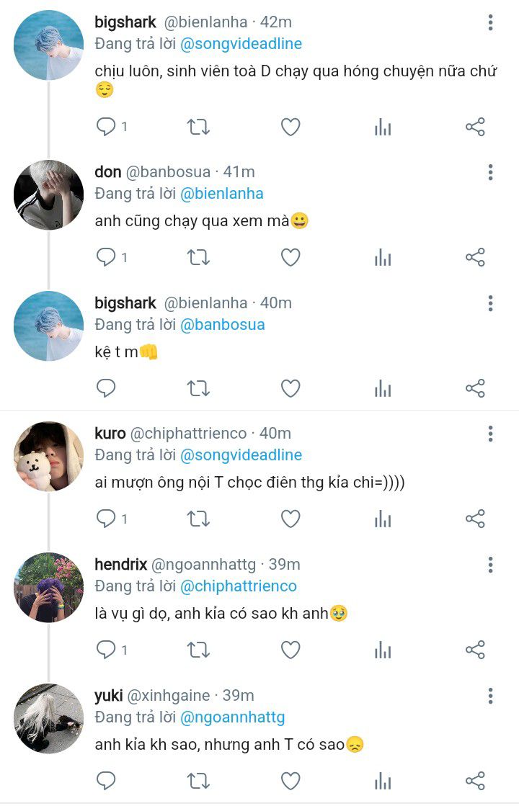
Task: View analytics for kuro's tweet
Action: tap(383, 519)
